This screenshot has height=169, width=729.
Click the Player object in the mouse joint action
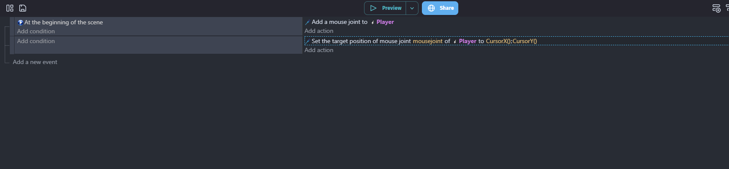pos(385,22)
